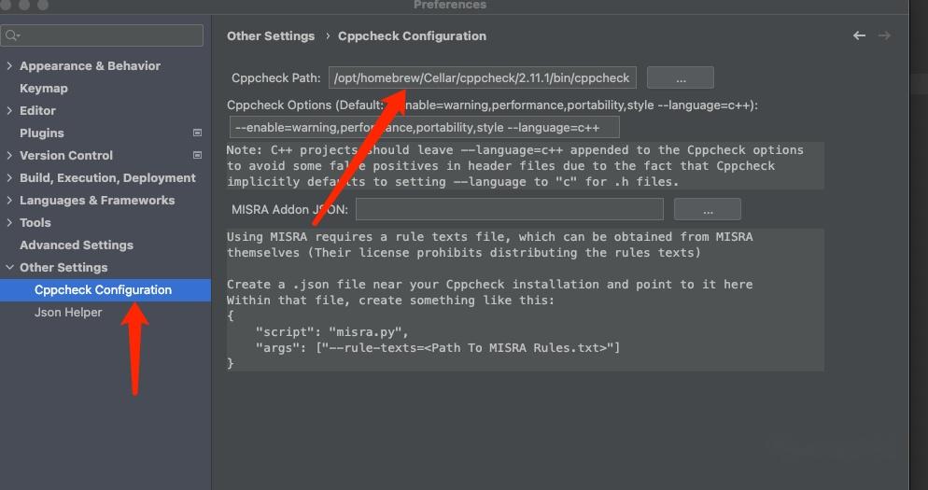
Task: Select Cppcheck Configuration in the sidebar
Action: (103, 290)
